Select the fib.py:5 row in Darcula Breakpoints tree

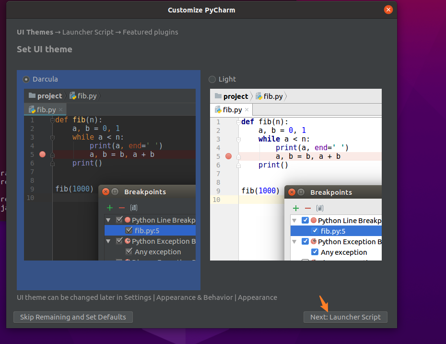[150, 230]
